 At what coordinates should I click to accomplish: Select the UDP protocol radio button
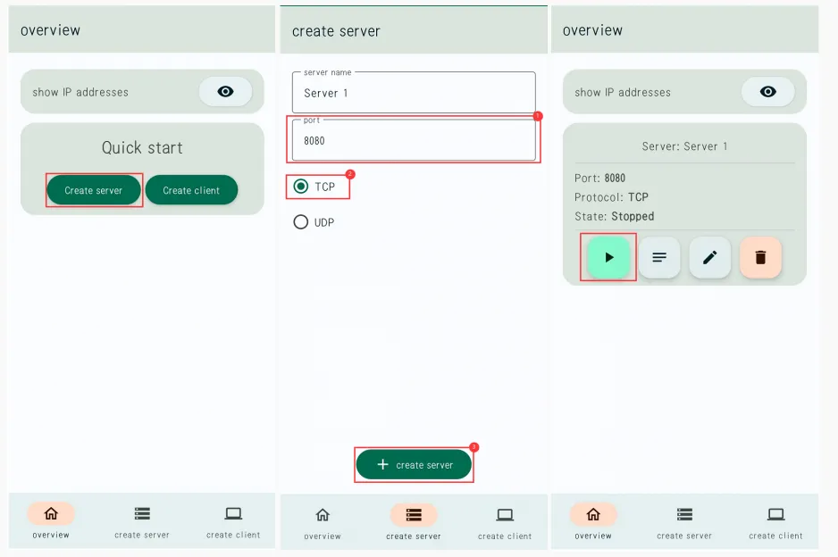[x=301, y=222]
